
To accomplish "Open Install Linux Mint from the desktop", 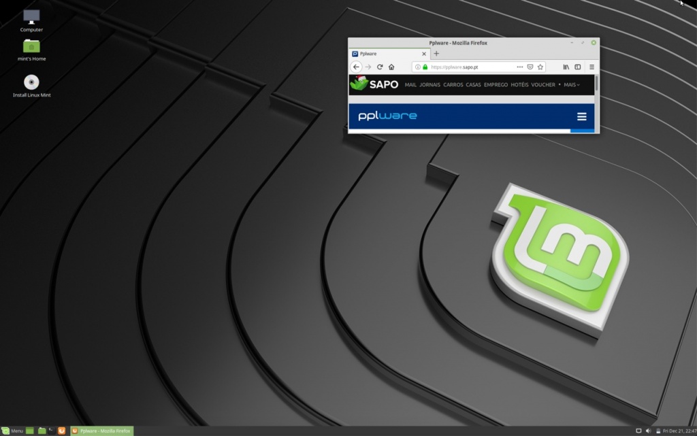I will pos(31,82).
